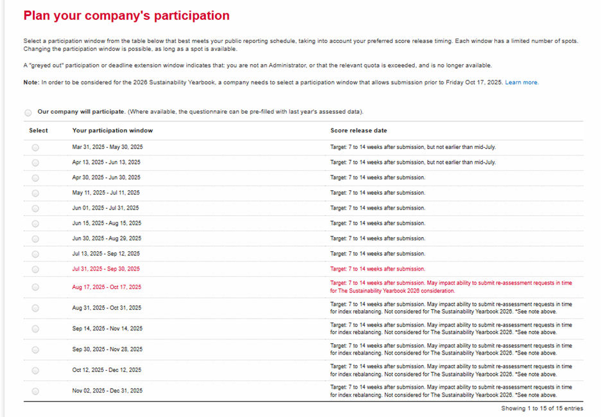Click the 'Select' column header
Screen dimensions: 601x417
click(x=39, y=130)
